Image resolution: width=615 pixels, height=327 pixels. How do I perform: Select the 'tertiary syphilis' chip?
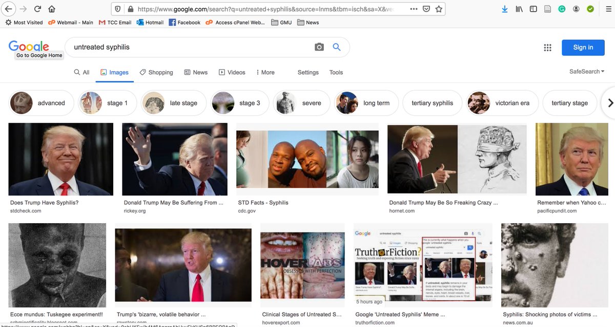pos(432,103)
